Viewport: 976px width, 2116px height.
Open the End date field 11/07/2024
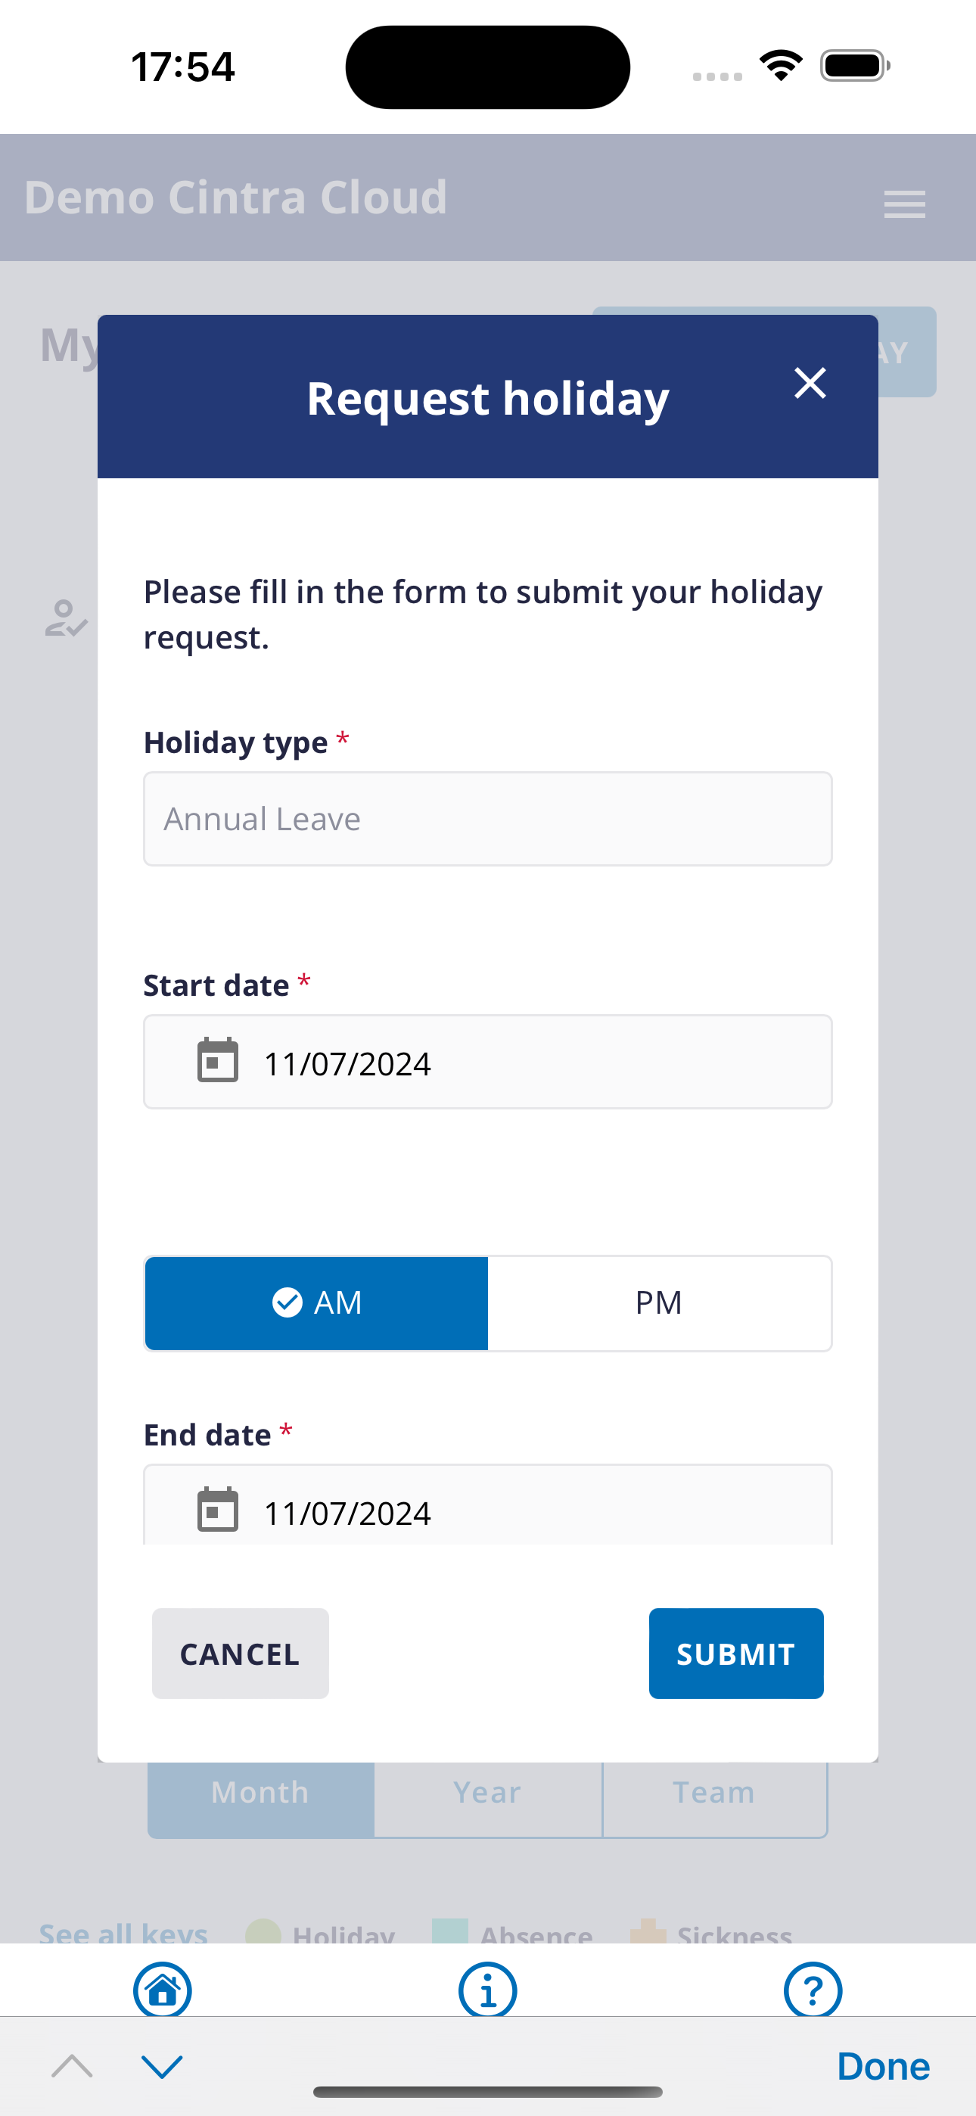tap(488, 1506)
